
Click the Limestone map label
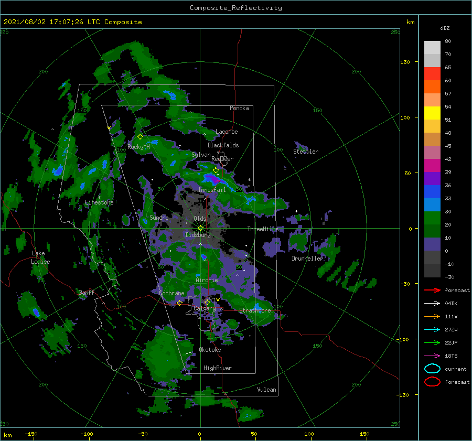[99, 202]
